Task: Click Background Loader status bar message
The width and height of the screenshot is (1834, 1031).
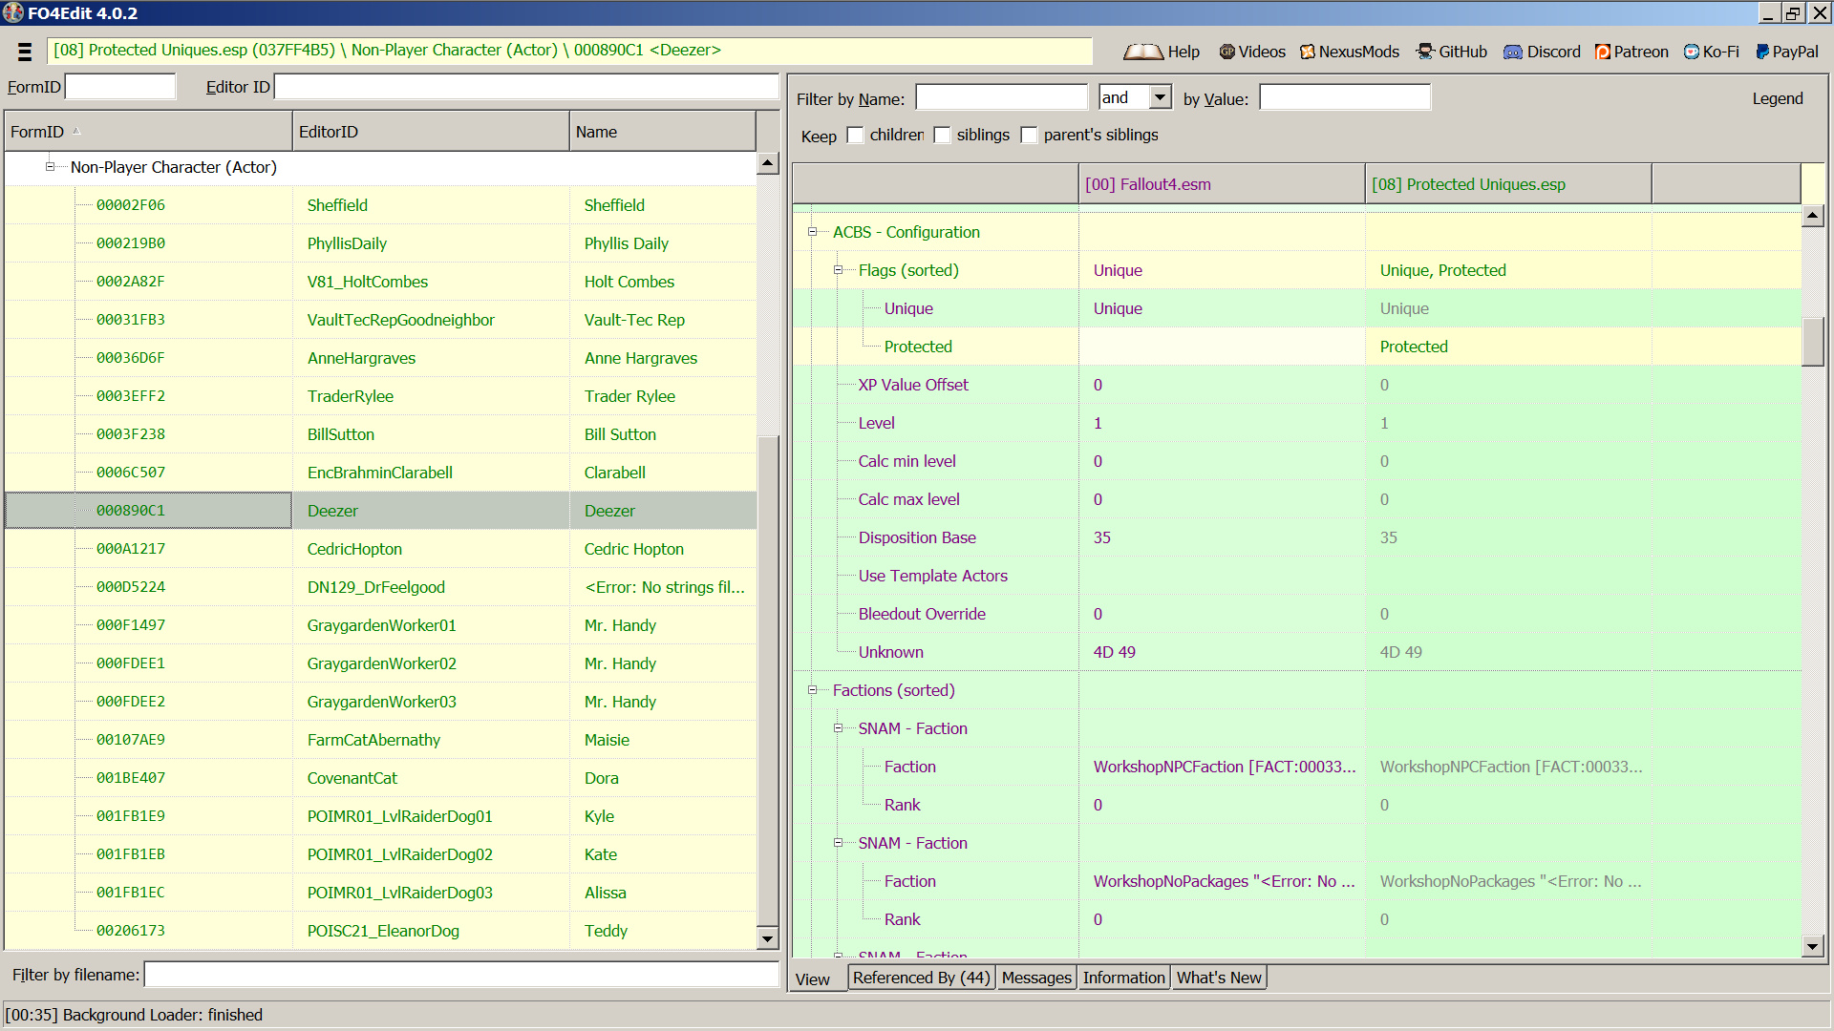Action: (134, 1015)
